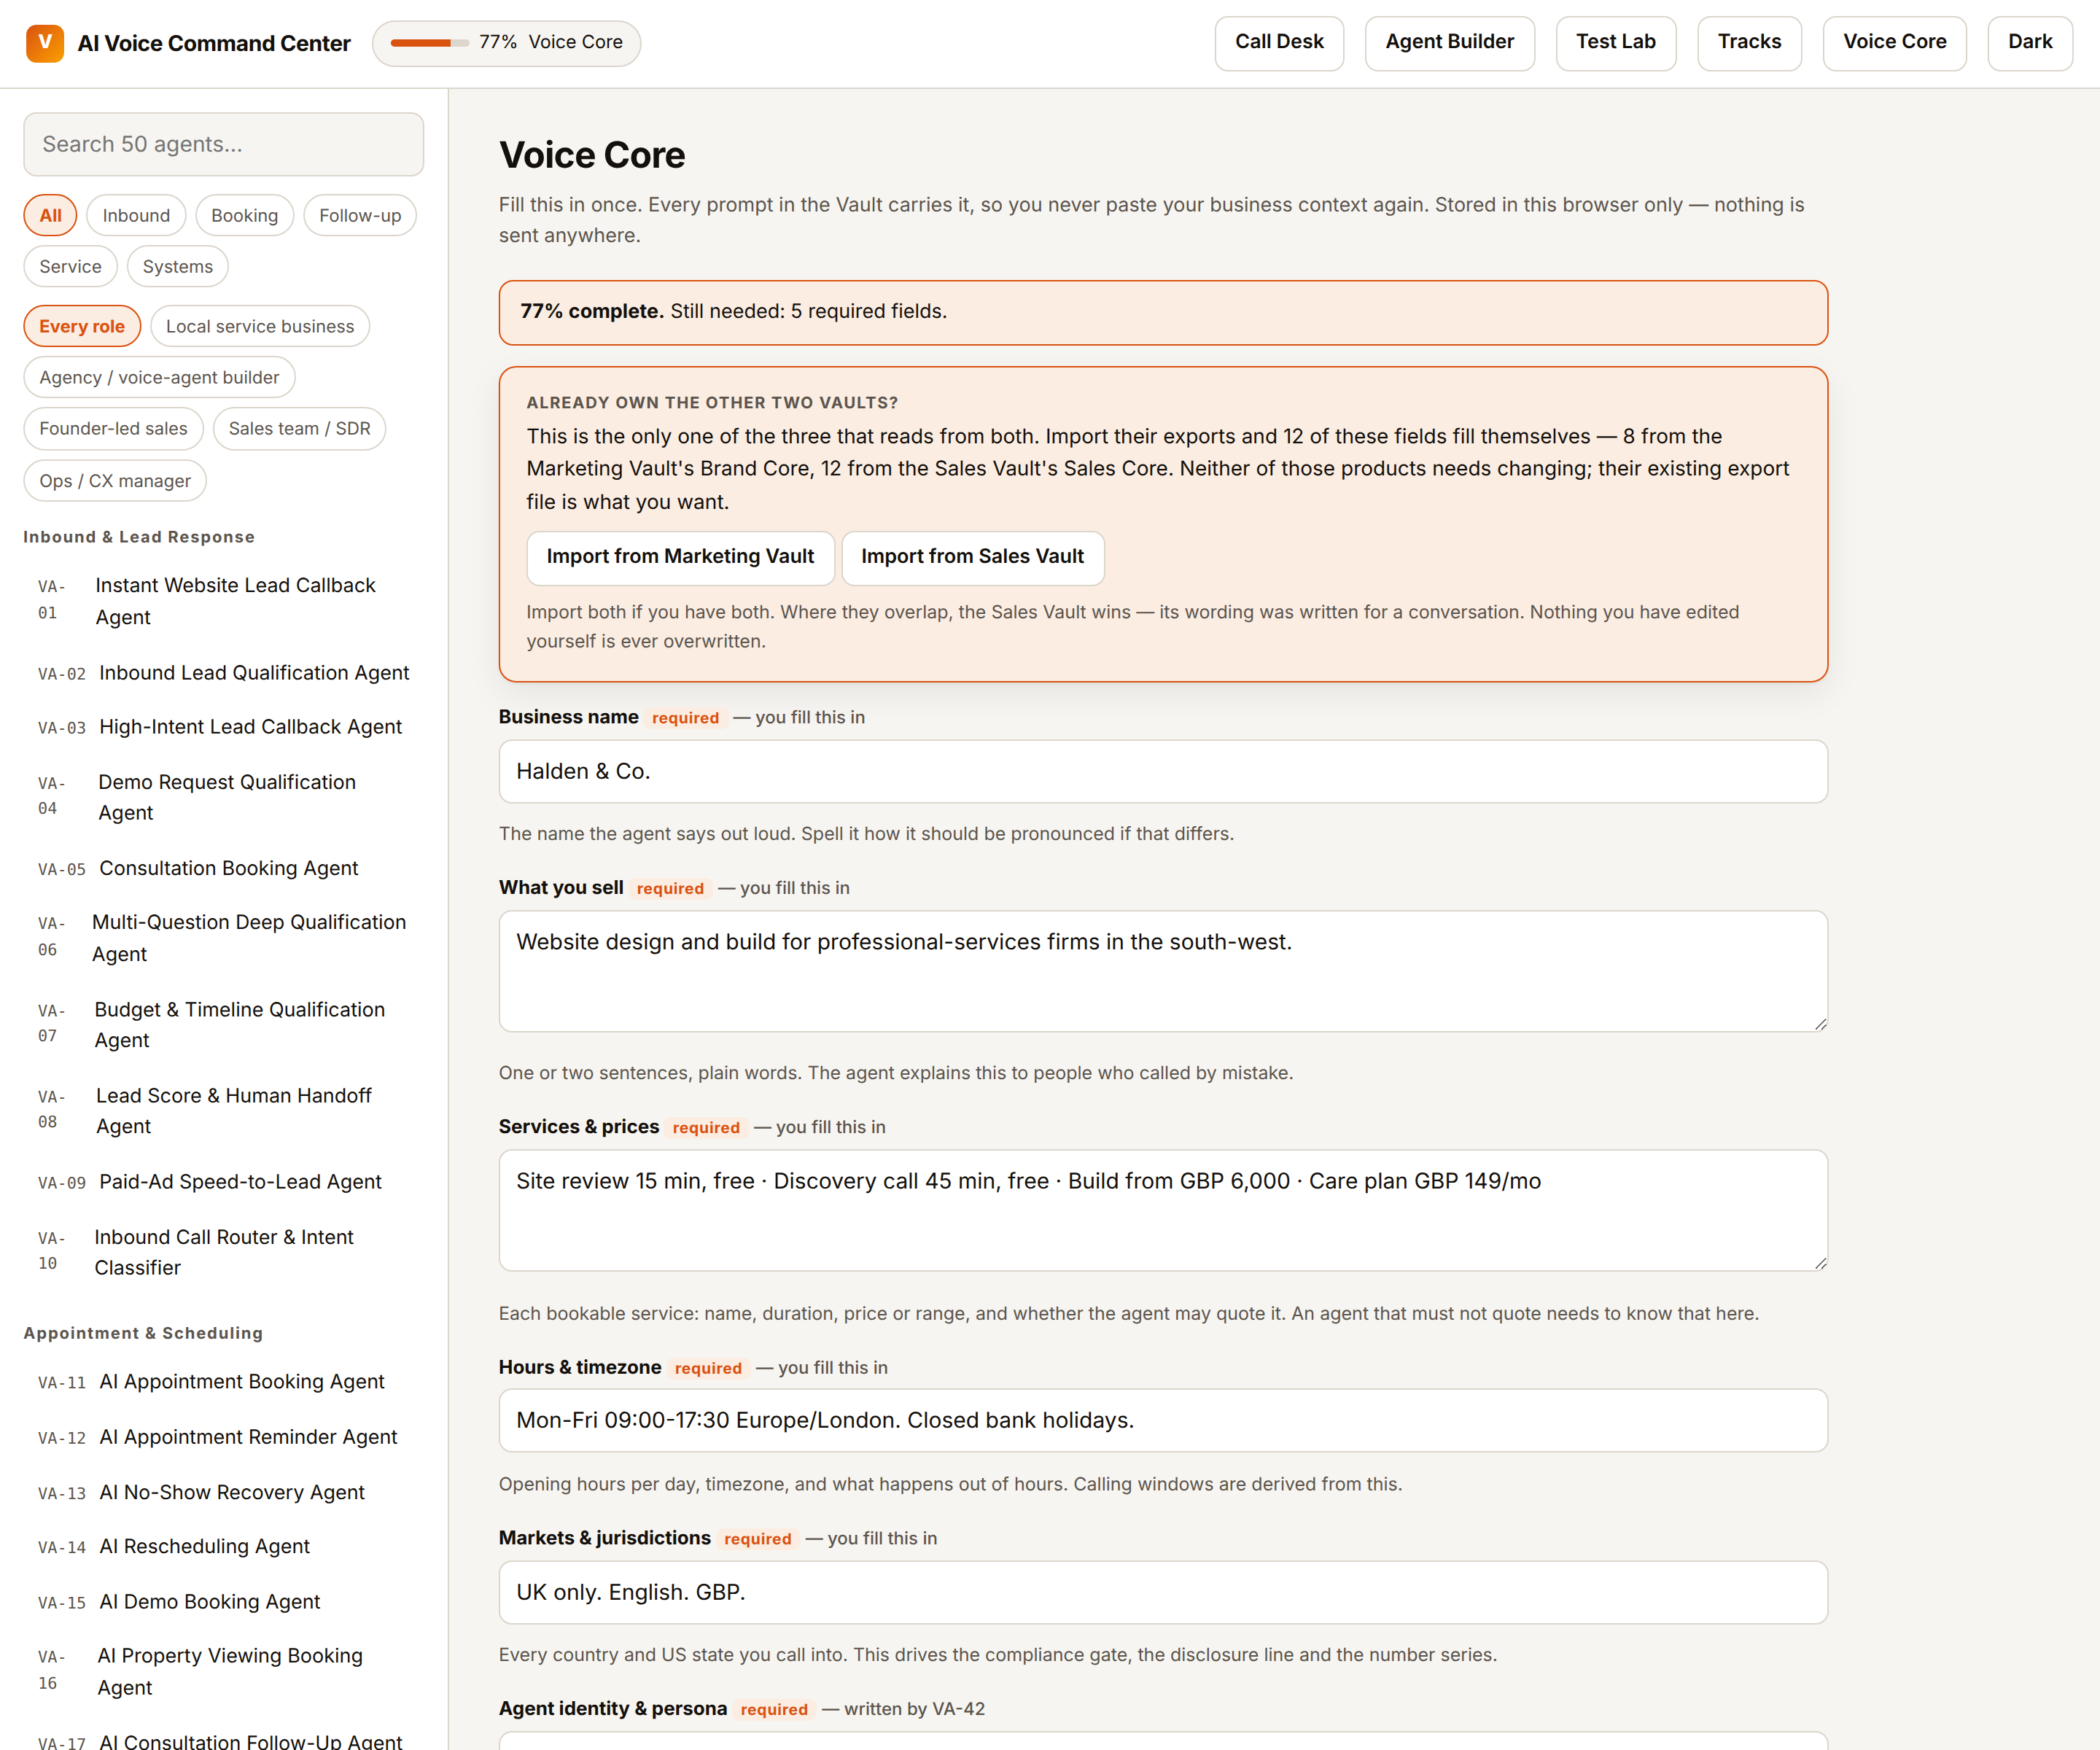Click Import from Marketing Vault
The image size is (2100, 1750).
click(x=680, y=557)
